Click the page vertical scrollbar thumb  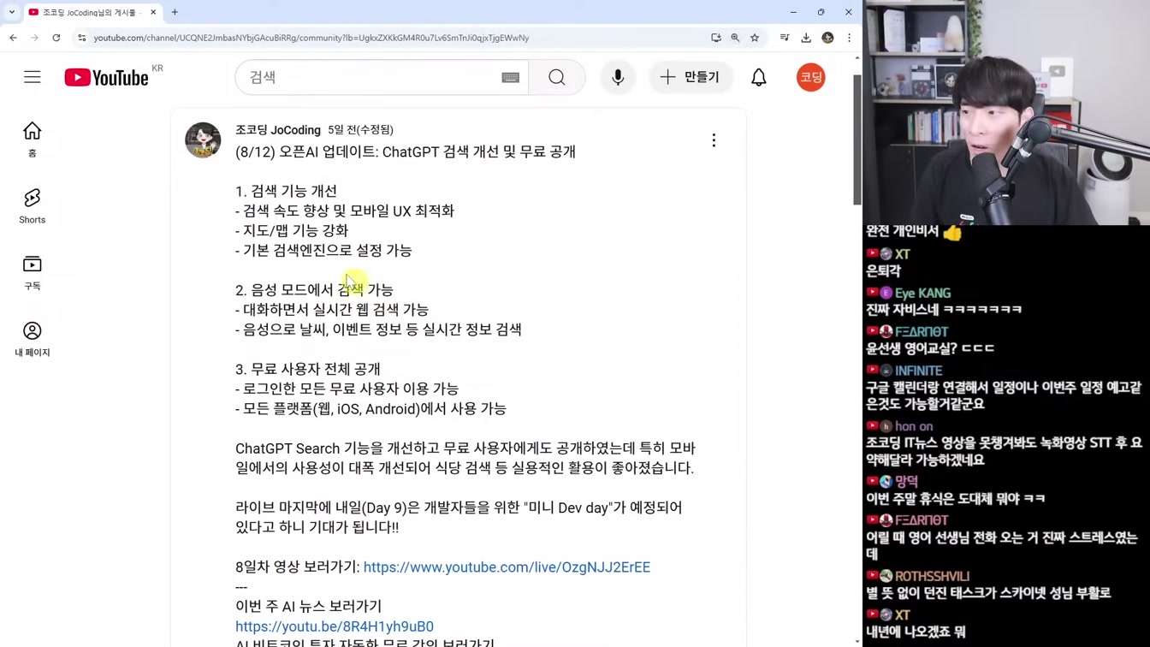click(x=857, y=139)
